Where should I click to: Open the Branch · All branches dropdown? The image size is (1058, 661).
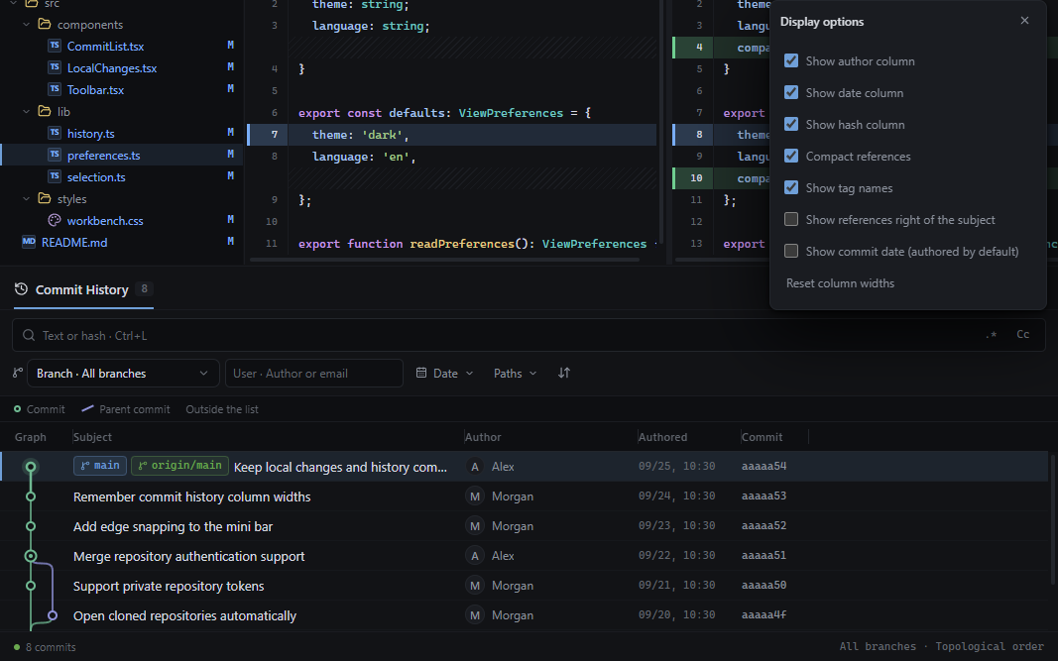123,373
